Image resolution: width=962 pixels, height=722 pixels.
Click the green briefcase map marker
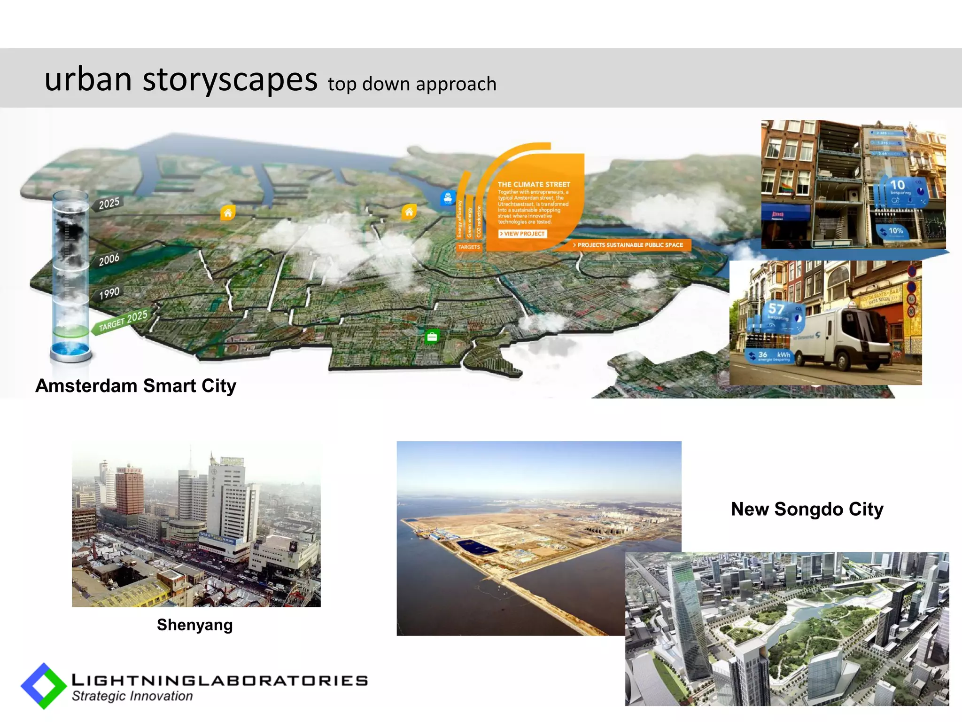point(432,337)
